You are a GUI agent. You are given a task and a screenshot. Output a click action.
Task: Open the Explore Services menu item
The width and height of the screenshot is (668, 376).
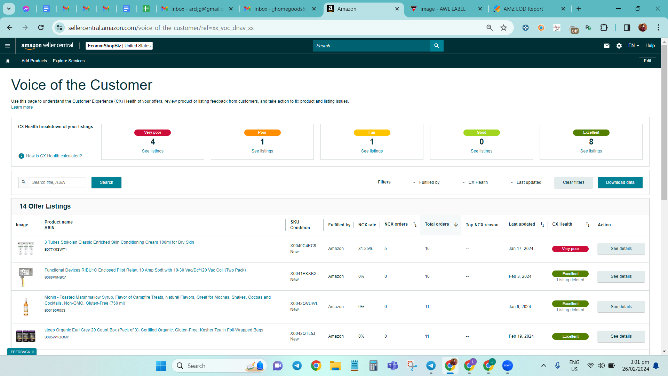click(69, 61)
